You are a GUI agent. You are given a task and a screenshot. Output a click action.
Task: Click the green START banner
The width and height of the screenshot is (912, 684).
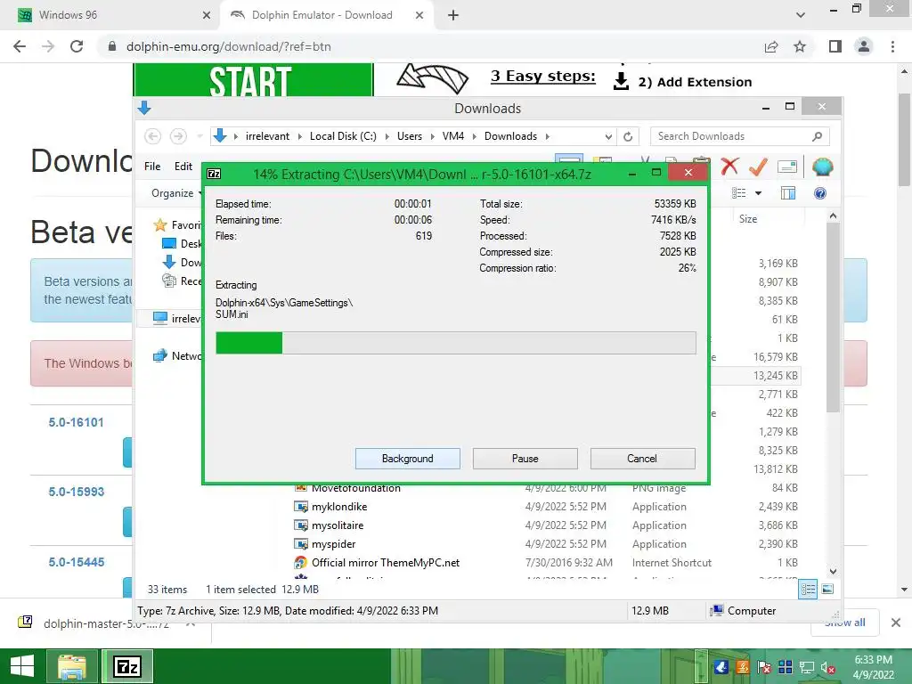253,79
